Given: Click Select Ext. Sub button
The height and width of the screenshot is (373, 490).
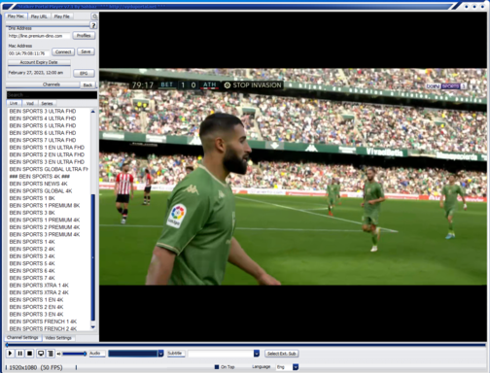Looking at the screenshot, I should click(282, 354).
